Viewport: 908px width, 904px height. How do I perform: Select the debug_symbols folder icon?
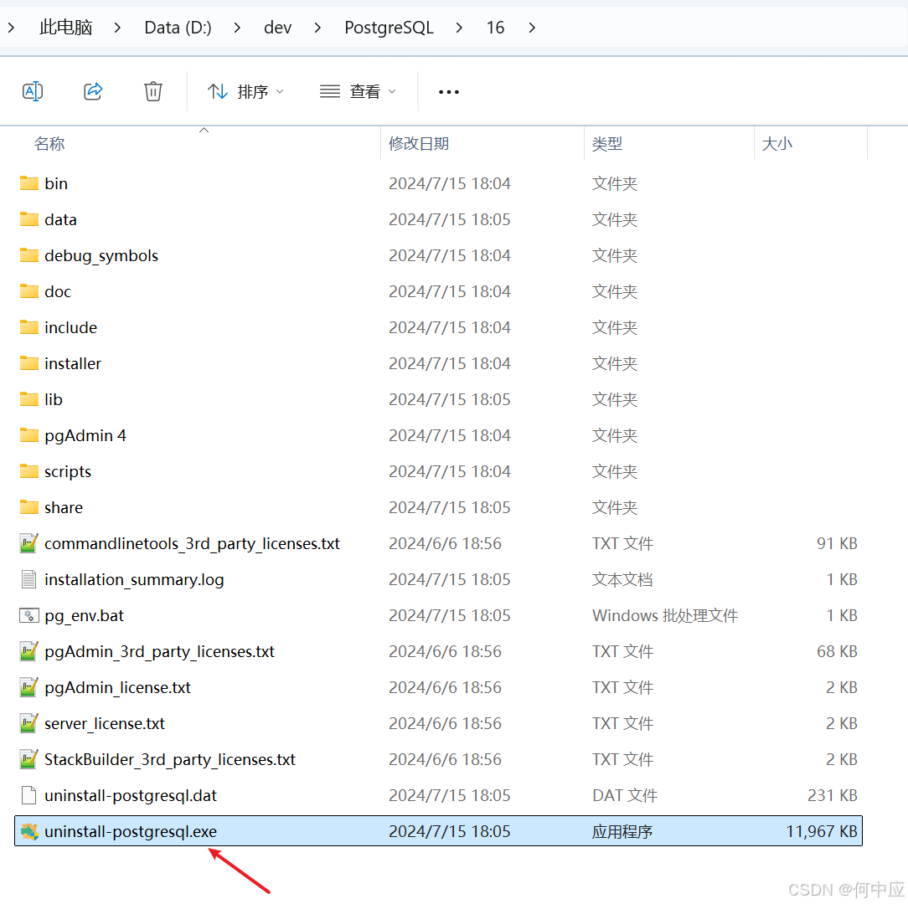click(x=29, y=255)
